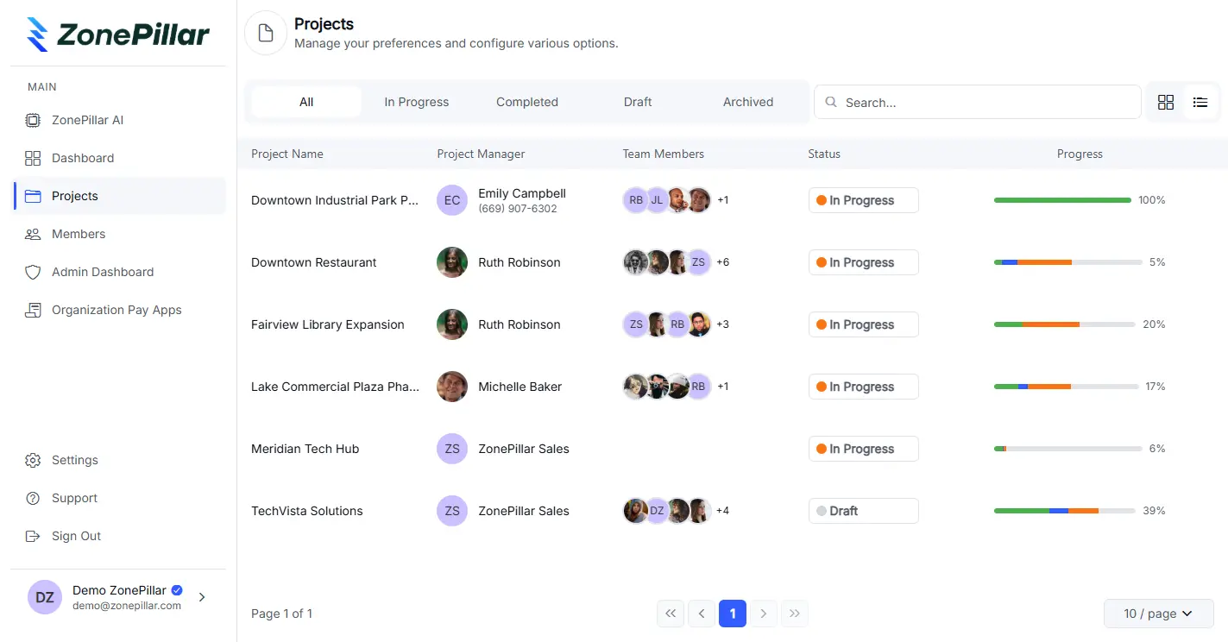Click the Members people icon
Image resolution: width=1228 pixels, height=642 pixels.
(x=33, y=234)
